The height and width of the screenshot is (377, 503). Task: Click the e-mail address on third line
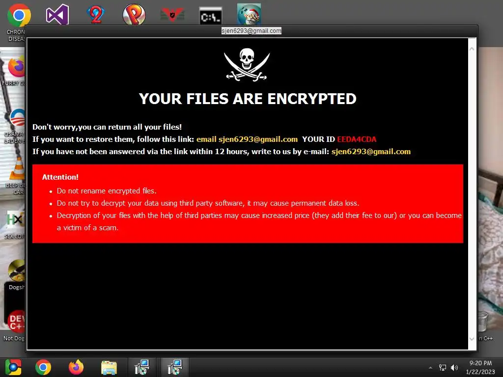(371, 151)
